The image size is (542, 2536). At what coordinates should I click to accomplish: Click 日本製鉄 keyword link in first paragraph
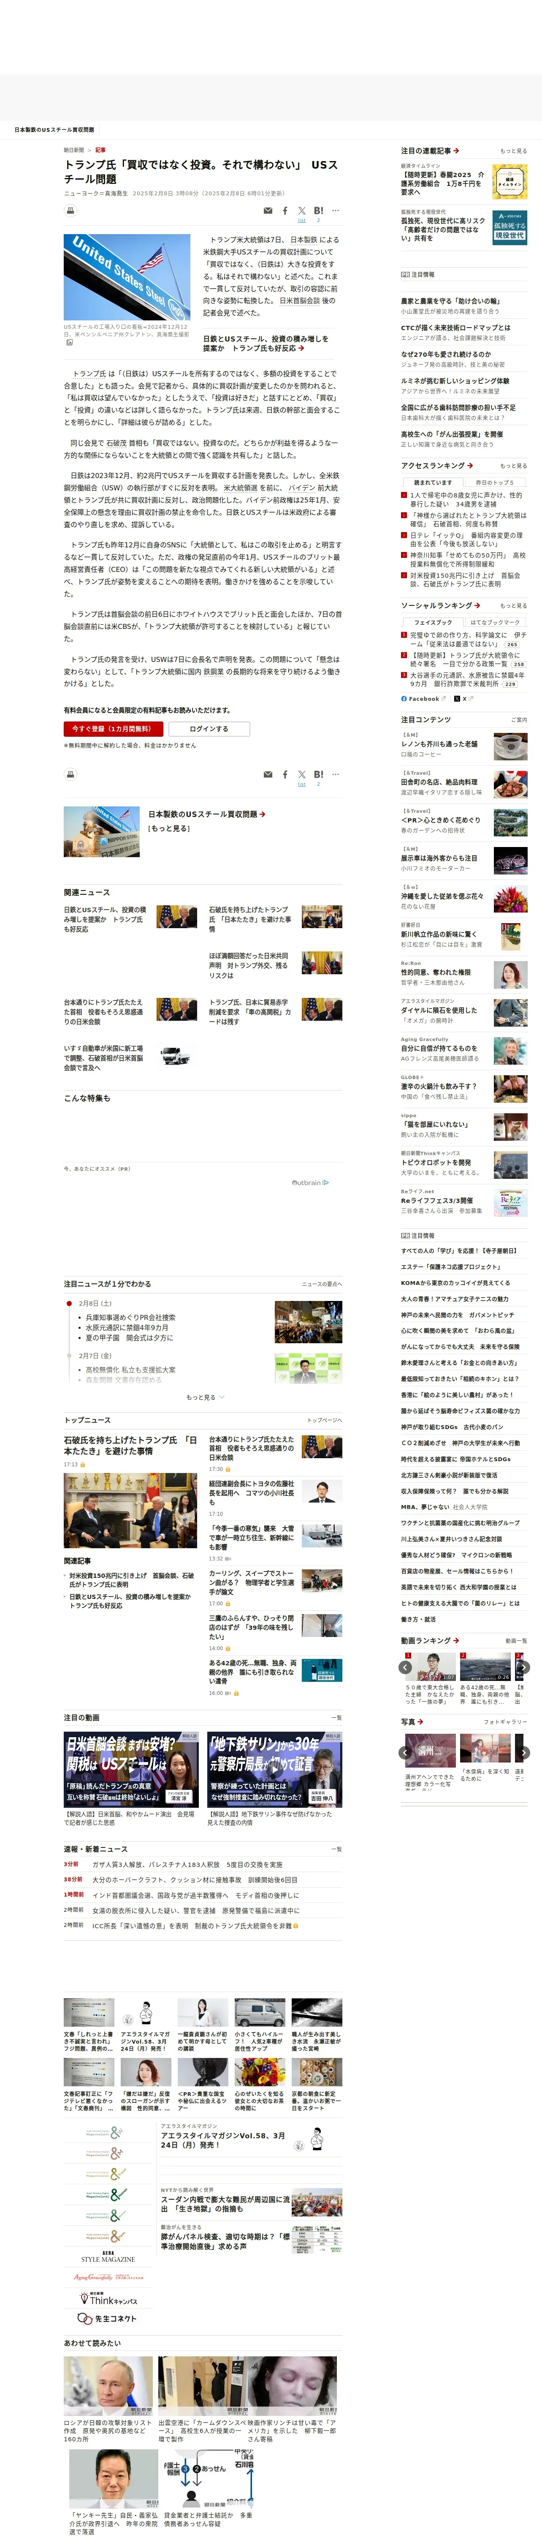pos(303,239)
